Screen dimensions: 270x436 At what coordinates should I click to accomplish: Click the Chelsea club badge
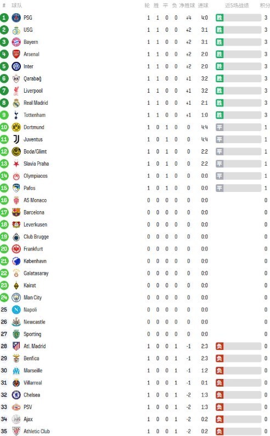pos(16,395)
